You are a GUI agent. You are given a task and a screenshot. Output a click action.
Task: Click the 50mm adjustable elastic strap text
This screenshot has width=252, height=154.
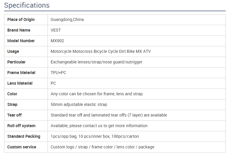coord(79,104)
